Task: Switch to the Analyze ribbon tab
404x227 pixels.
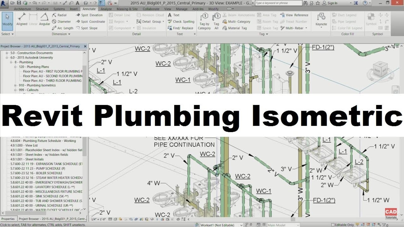Action: 106,9
